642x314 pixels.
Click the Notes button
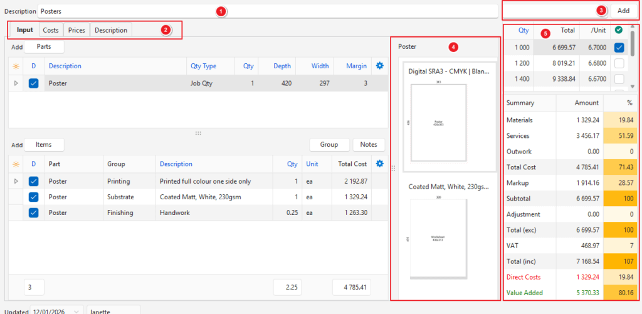point(369,145)
